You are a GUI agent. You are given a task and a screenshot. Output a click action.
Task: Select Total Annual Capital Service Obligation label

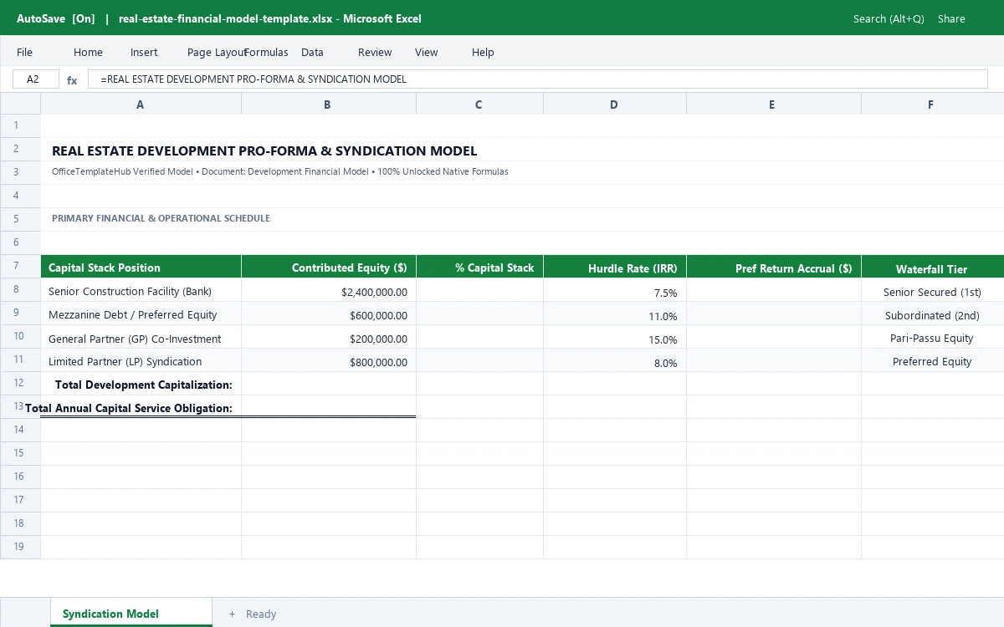(x=129, y=408)
